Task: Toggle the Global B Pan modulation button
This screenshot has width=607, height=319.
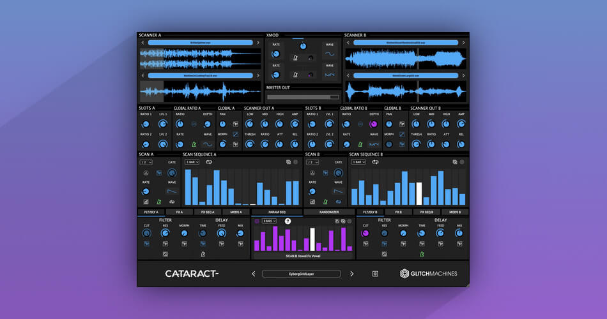Action: [402, 124]
